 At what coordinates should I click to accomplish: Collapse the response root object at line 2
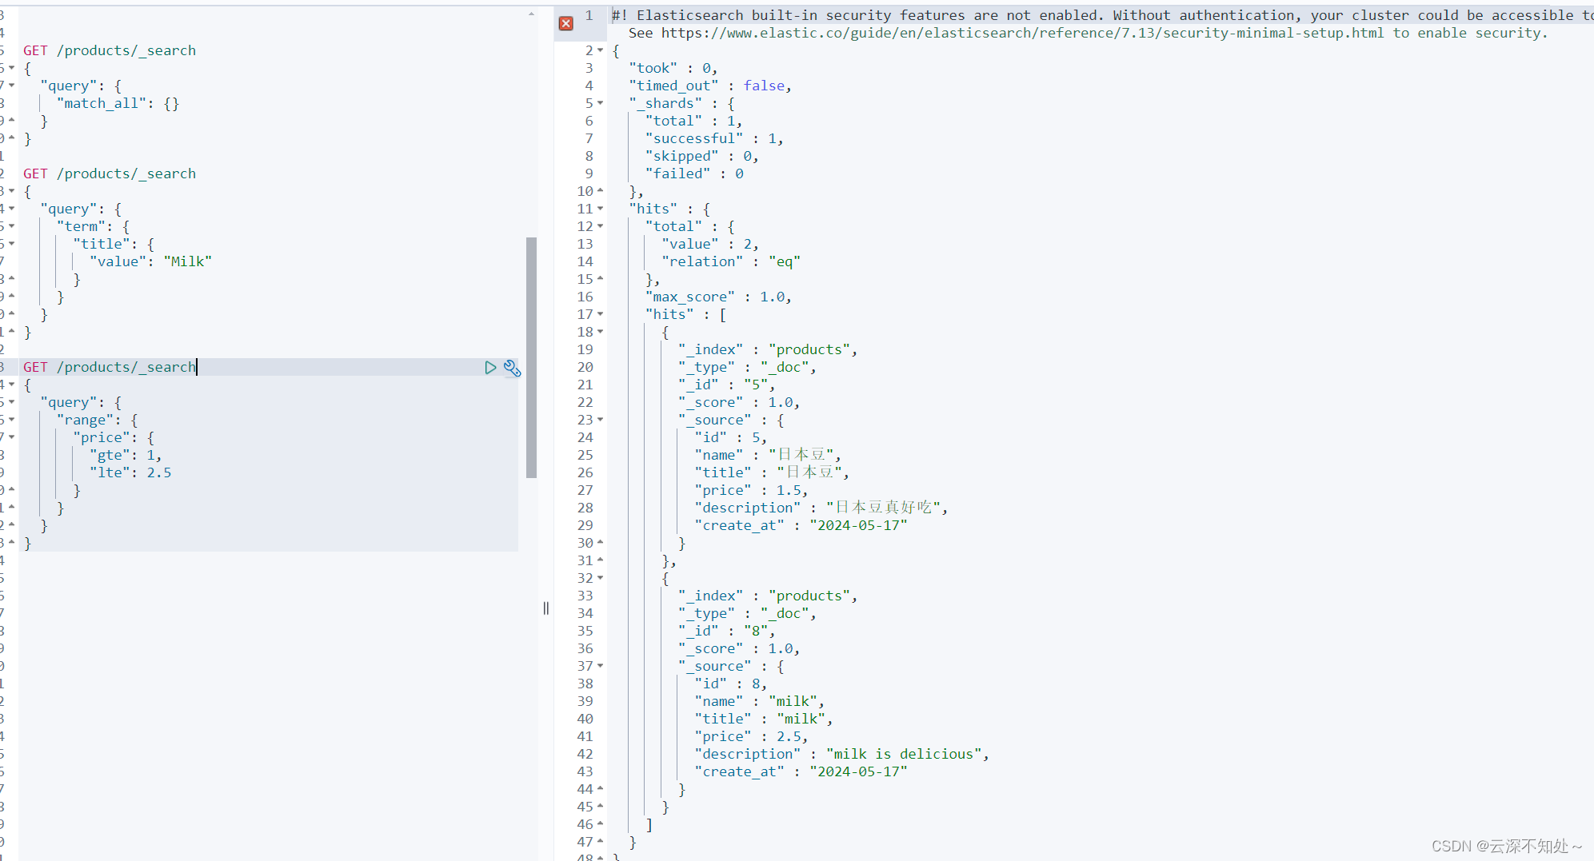[x=601, y=50]
